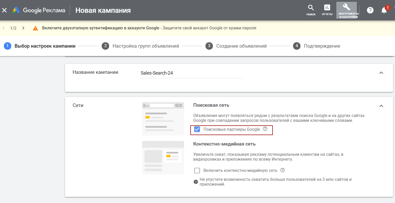Click help icon beside Google search partners

(265, 129)
